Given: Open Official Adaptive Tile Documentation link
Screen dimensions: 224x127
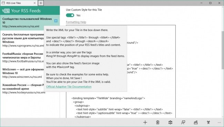Looking at the screenshot, I should pos(69,87).
